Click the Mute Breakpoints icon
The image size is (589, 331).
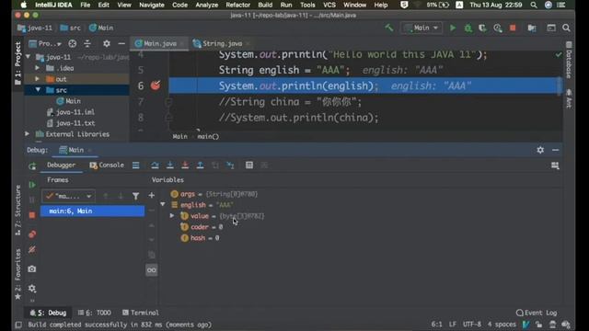pyautogui.click(x=32, y=249)
